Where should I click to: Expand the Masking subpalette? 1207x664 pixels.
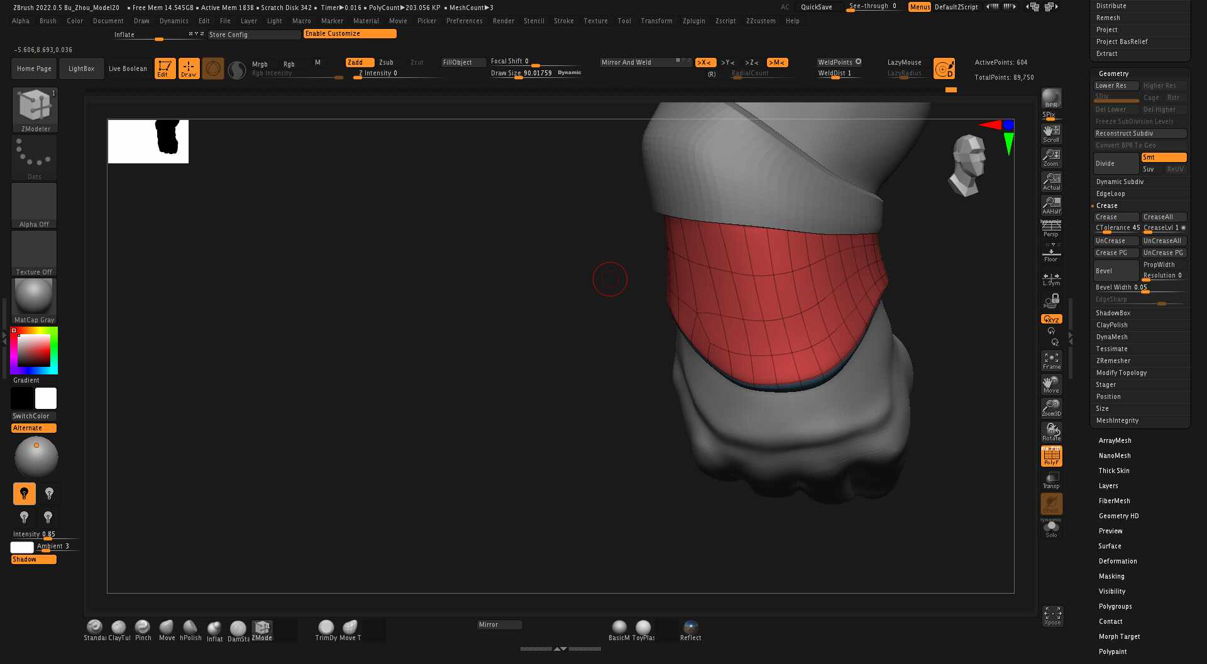[1111, 576]
